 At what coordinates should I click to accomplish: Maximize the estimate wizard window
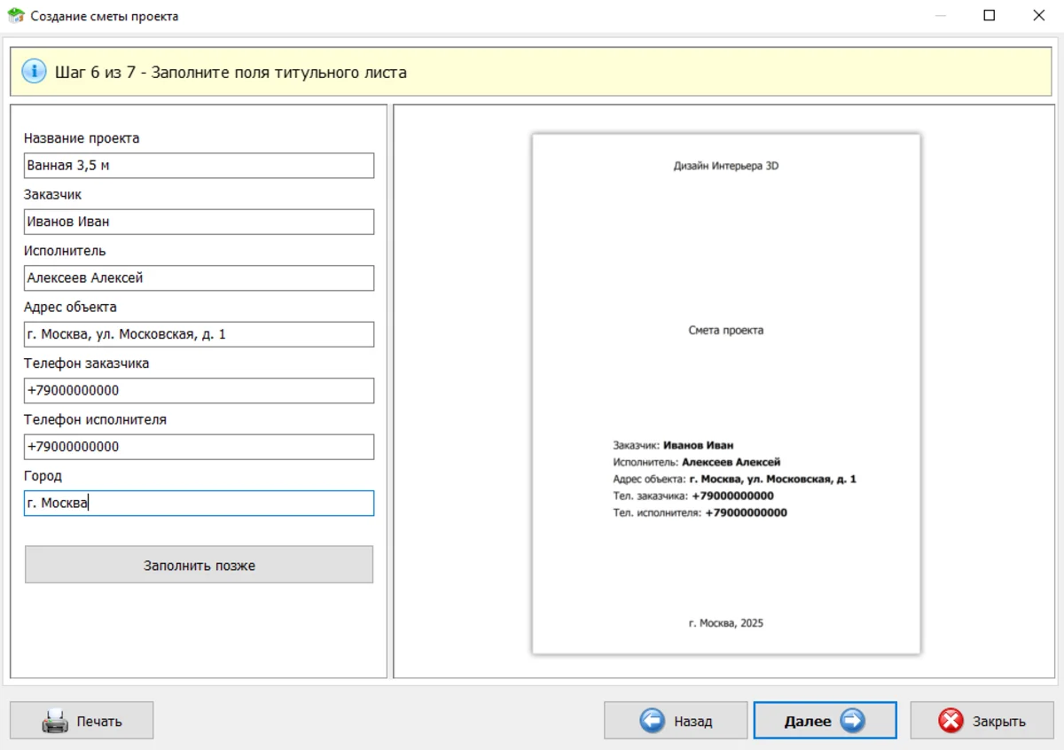click(990, 16)
